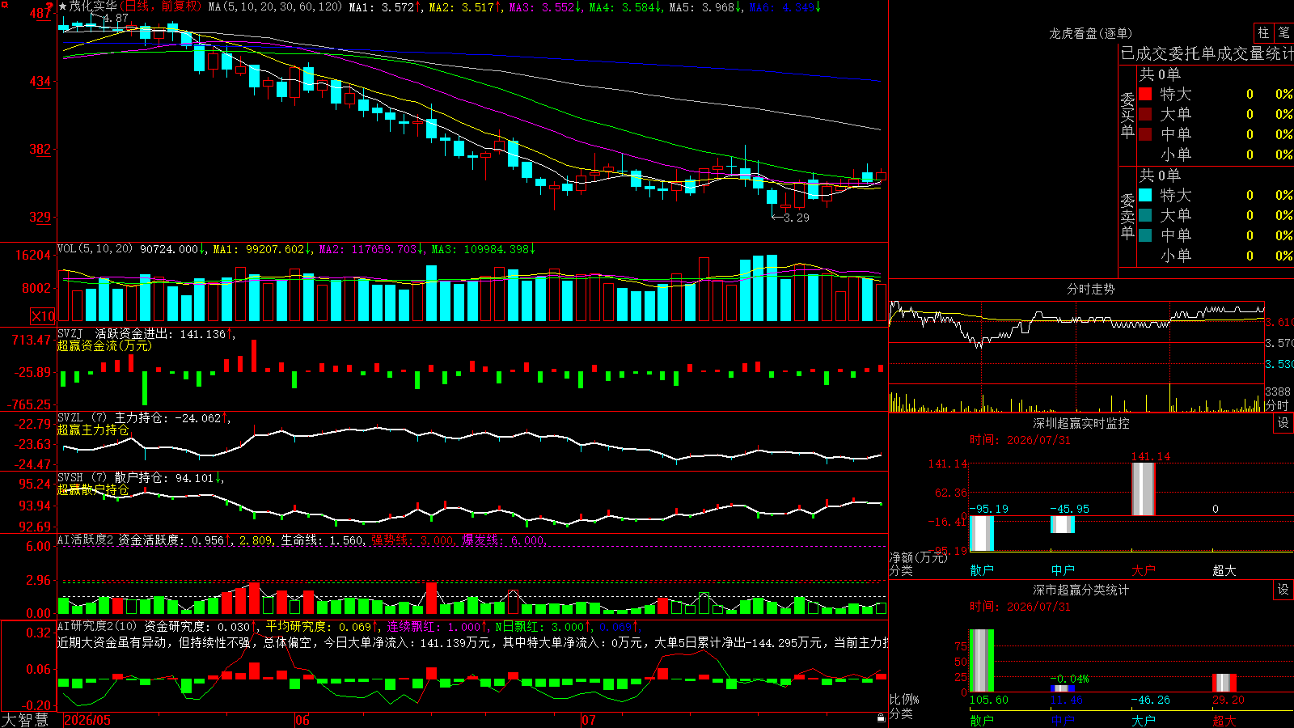Click the bright red 委买 特大 color swatch
This screenshot has width=1294, height=728.
tap(1145, 94)
